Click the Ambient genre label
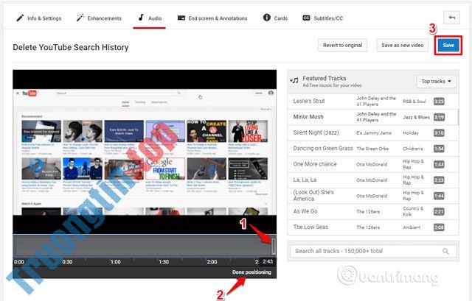The image size is (472, 301). tap(412, 227)
